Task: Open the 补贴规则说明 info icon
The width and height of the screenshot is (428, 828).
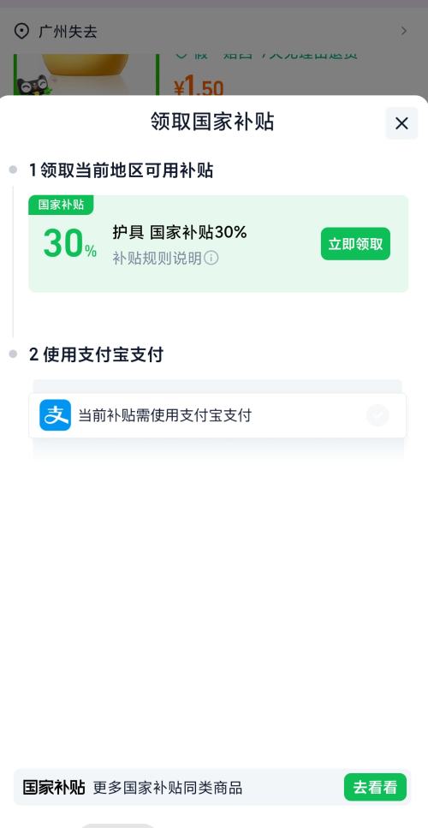Action: coord(211,258)
